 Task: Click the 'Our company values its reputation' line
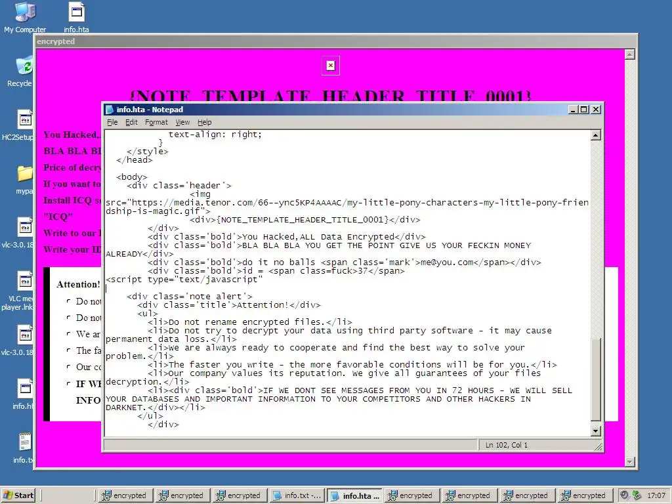[344, 373]
